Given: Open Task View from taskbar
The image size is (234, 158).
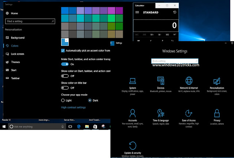Looking at the screenshot, I should tap(70, 126).
